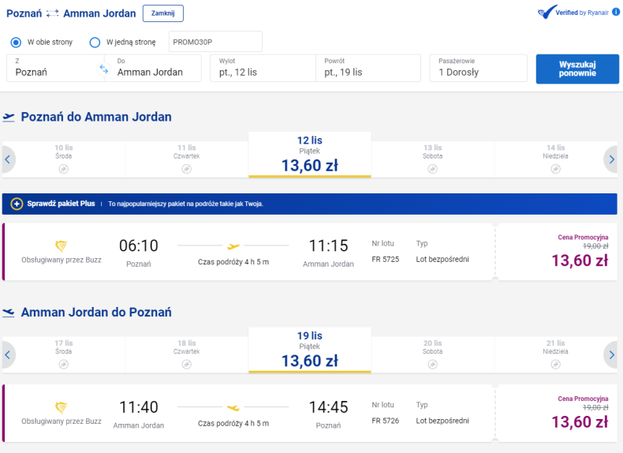Image resolution: width=623 pixels, height=453 pixels.
Task: Select the W jedną stronę radio button
Action: 95,42
